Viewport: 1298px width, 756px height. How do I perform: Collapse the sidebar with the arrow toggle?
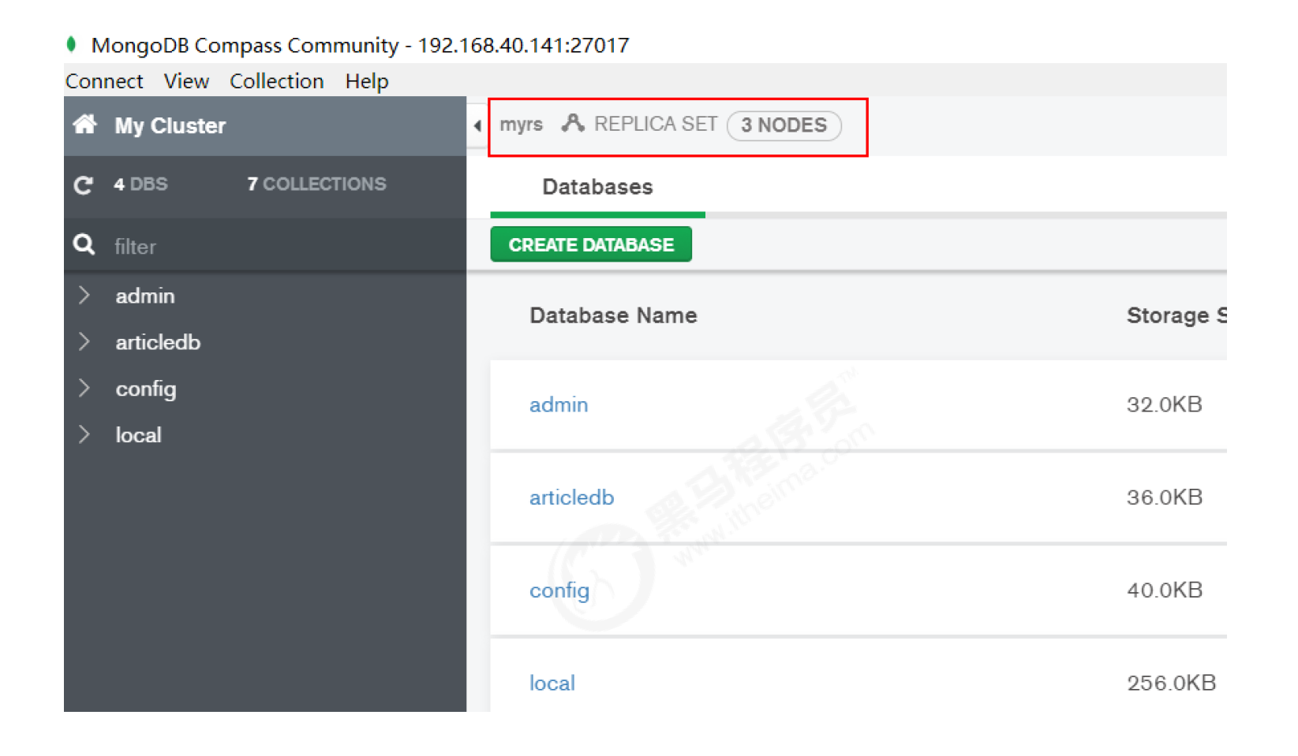(477, 126)
